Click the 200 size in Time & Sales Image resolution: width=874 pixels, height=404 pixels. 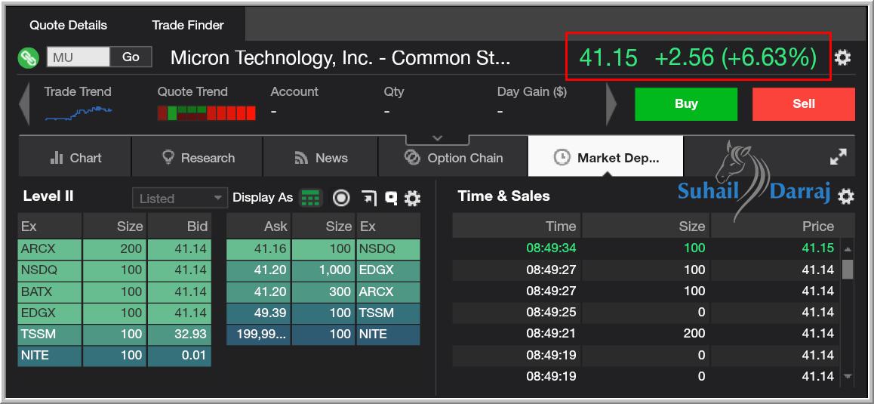(694, 333)
